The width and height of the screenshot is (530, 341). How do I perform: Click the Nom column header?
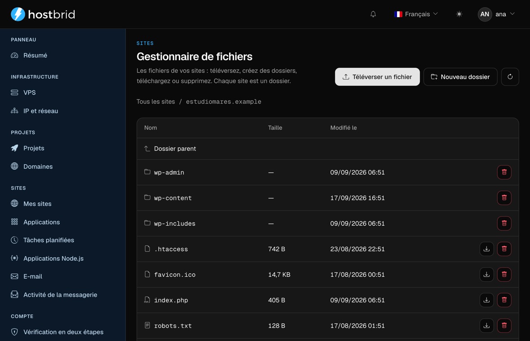(x=150, y=127)
